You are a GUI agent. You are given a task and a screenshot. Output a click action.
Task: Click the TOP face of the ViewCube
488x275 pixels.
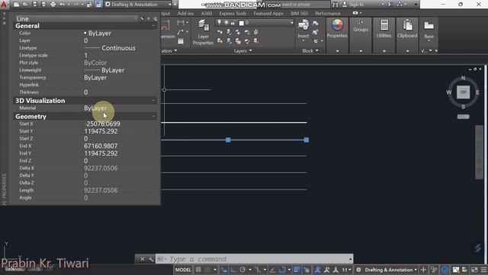coord(463,92)
